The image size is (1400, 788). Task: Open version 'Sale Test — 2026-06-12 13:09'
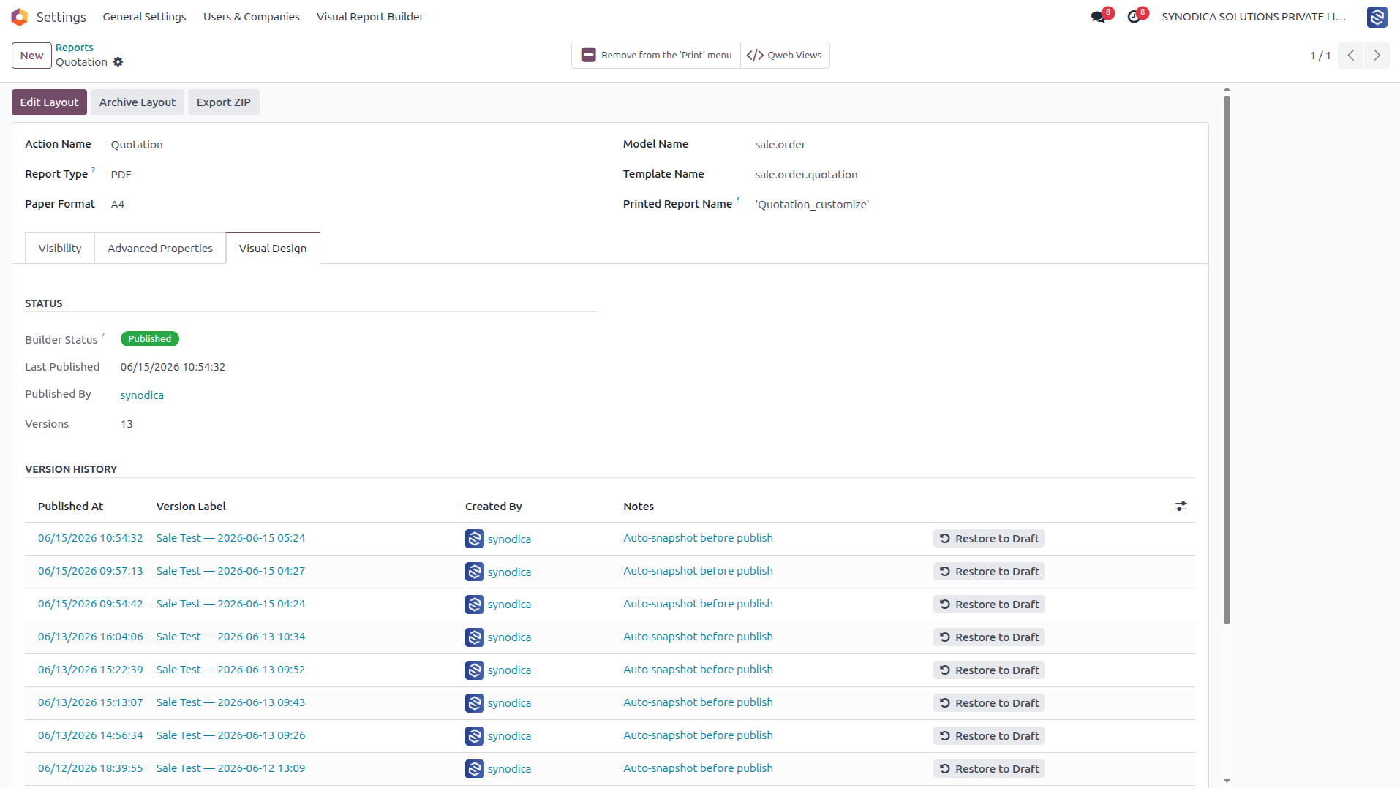[x=230, y=768]
